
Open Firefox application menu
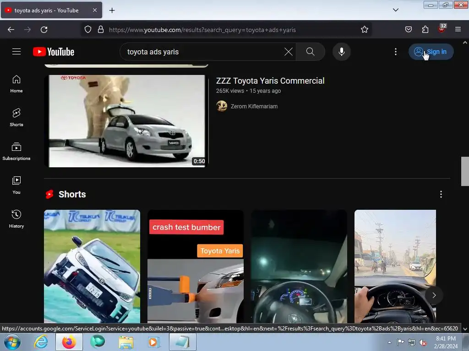point(458,30)
